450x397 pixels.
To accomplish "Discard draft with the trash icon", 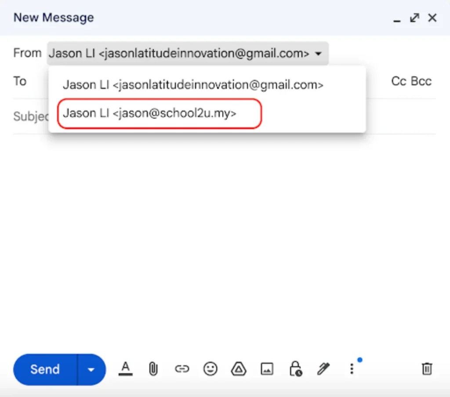I will pyautogui.click(x=427, y=369).
